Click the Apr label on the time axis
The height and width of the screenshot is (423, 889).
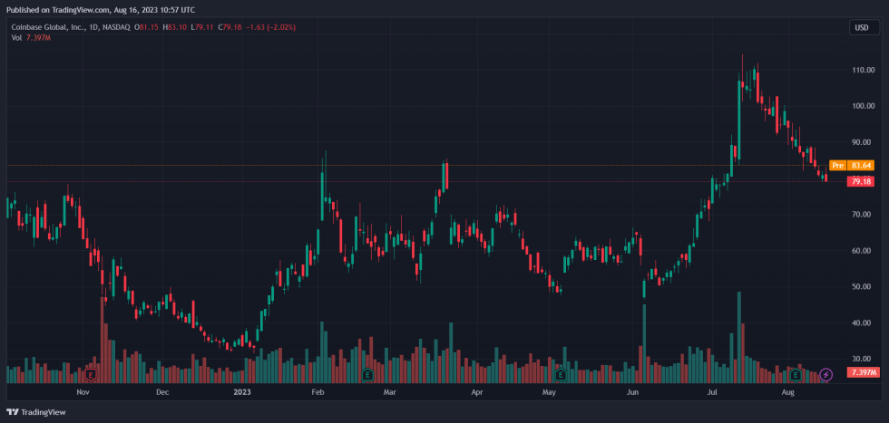coord(477,393)
